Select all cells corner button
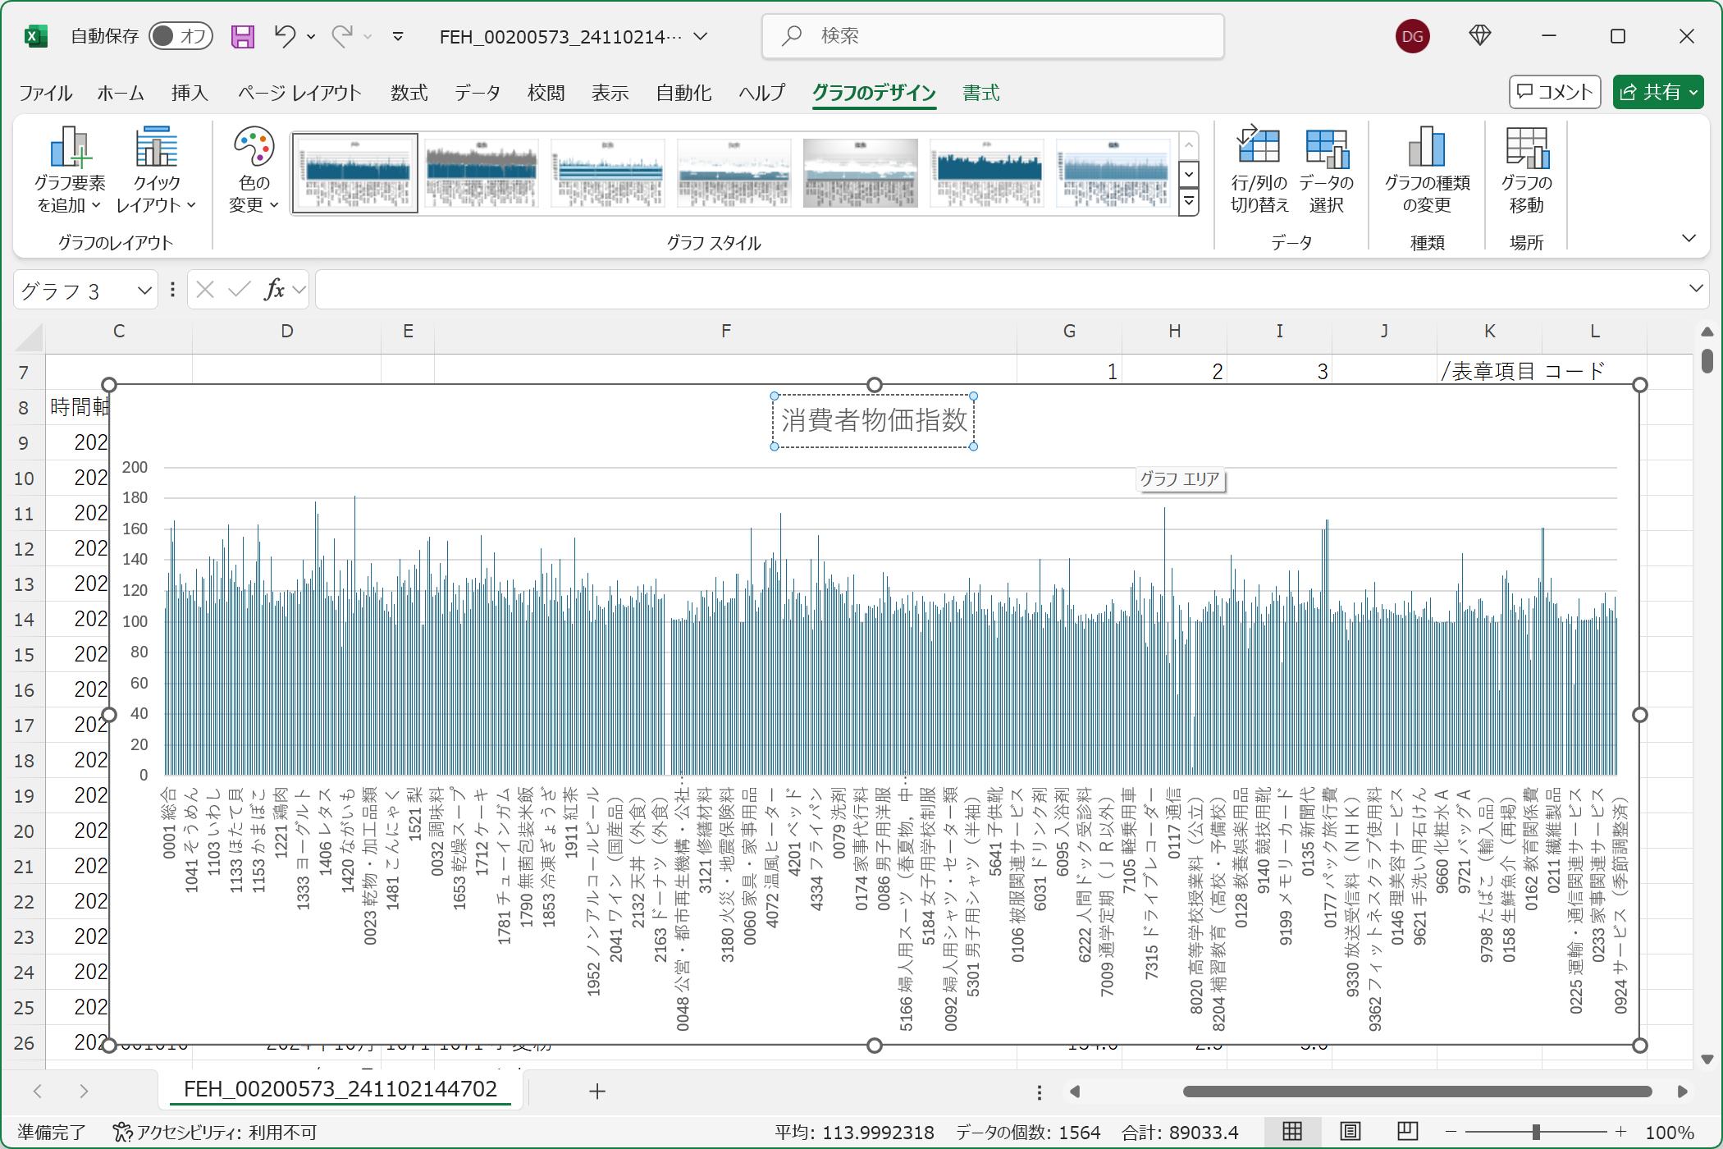Screen dimensions: 1723x1149 coord(30,336)
